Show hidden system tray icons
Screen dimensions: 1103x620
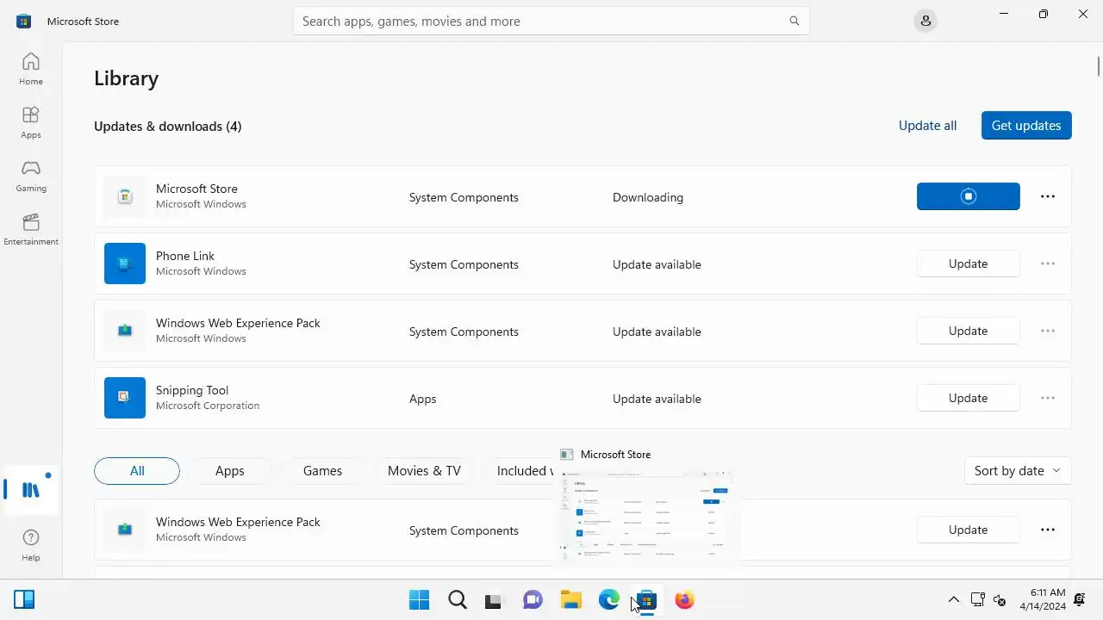pos(954,599)
